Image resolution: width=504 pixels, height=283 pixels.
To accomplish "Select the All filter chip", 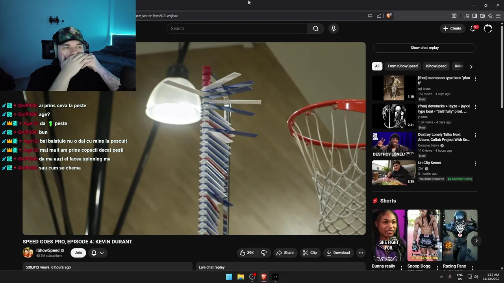I will 377,66.
